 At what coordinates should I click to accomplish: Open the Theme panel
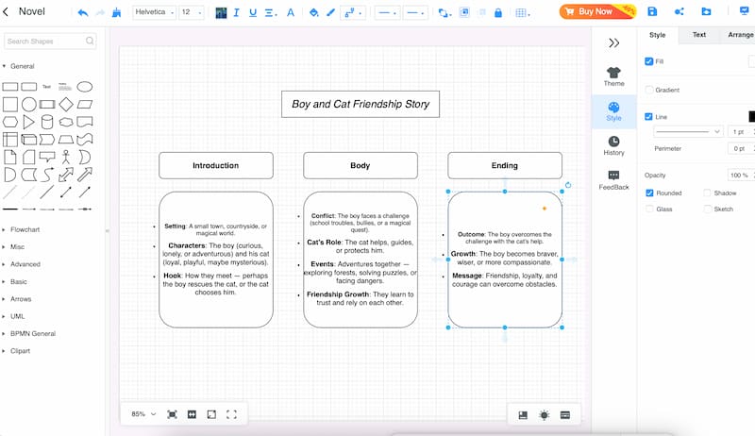(614, 76)
